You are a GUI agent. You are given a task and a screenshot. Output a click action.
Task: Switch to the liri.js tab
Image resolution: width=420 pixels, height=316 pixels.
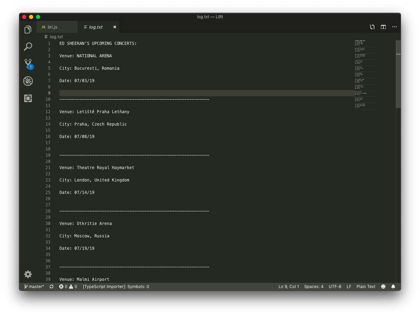57,27
